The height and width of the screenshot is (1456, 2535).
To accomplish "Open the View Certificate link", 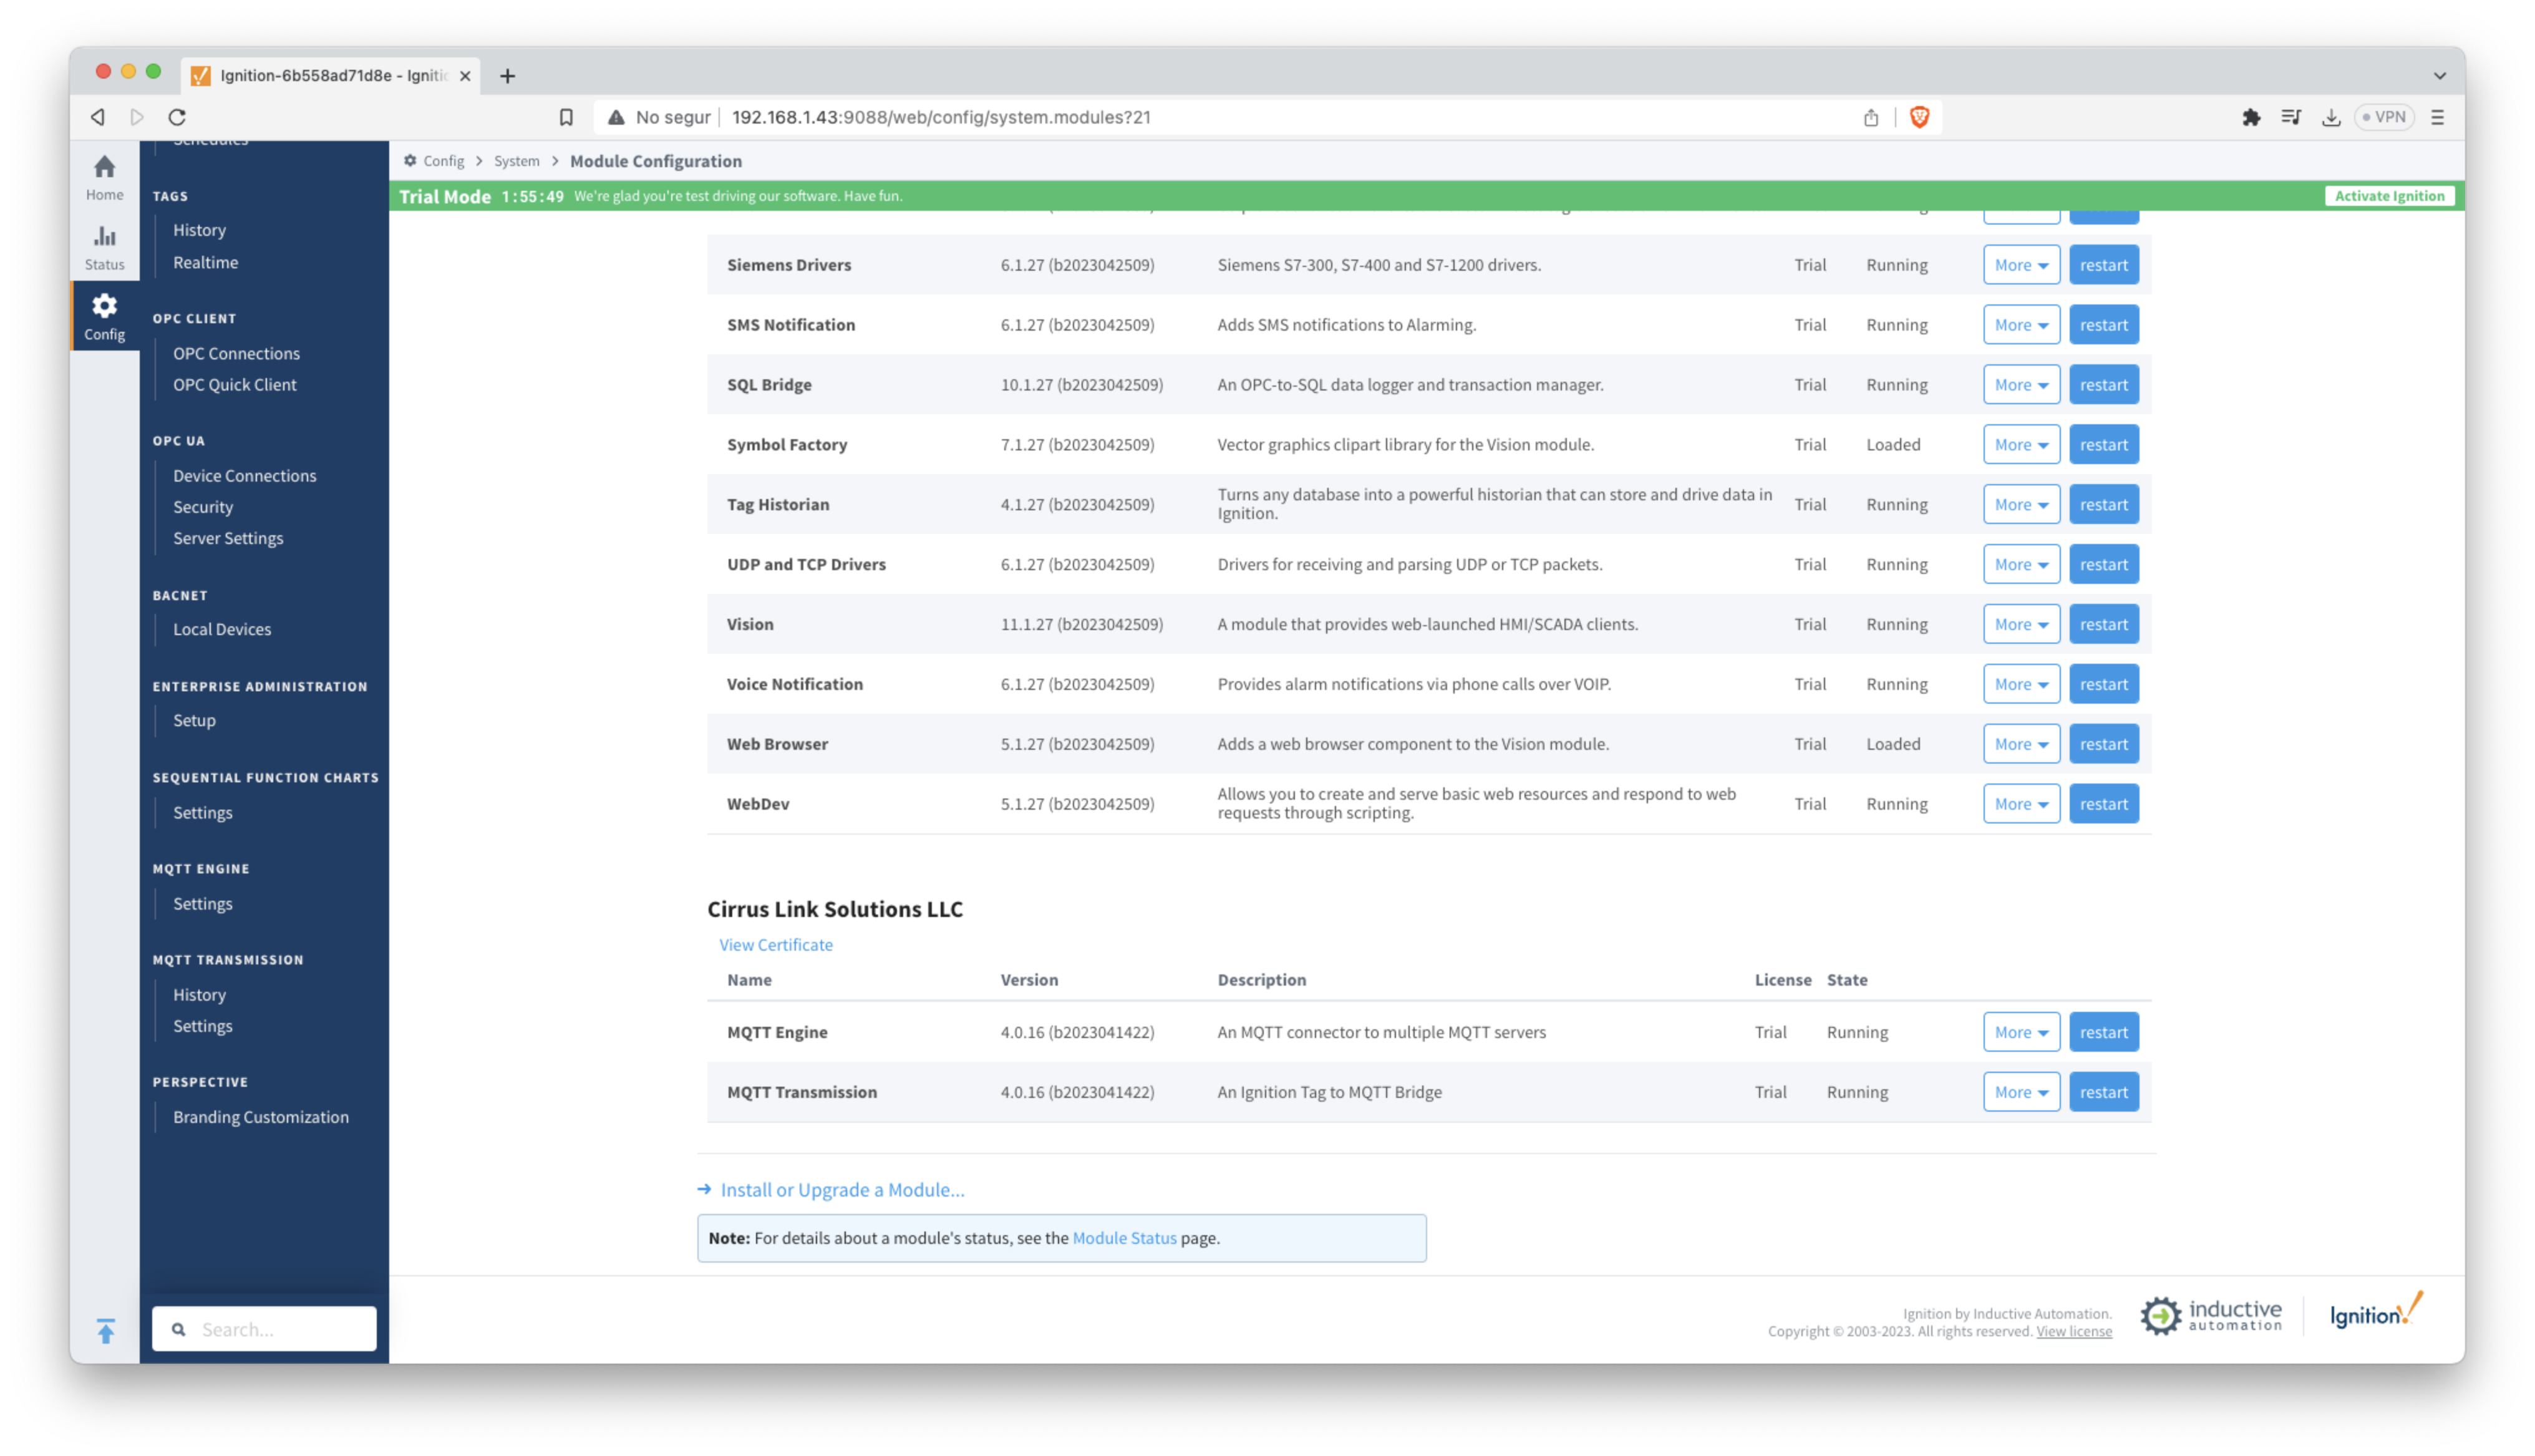I will (x=775, y=944).
